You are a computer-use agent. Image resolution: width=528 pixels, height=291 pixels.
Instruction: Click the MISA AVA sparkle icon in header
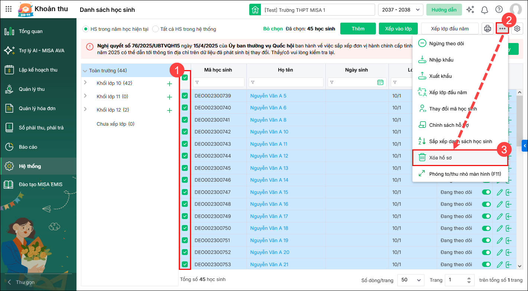tap(470, 10)
